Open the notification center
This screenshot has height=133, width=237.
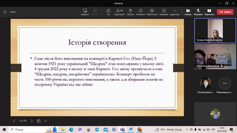231,130
